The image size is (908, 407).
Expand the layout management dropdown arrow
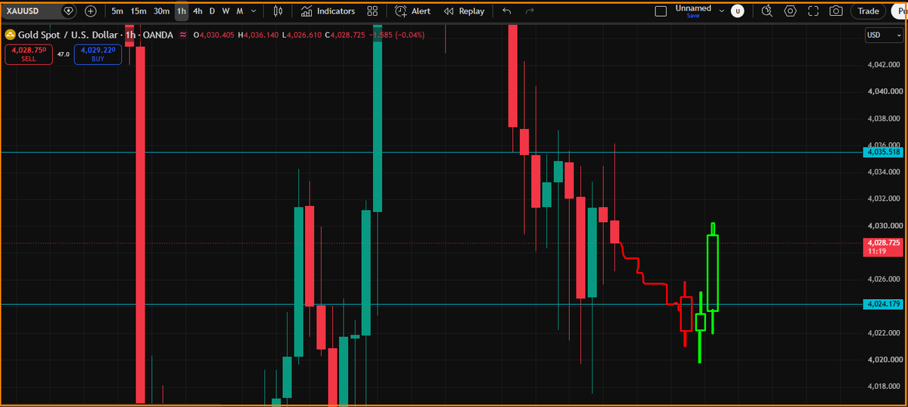(x=721, y=11)
